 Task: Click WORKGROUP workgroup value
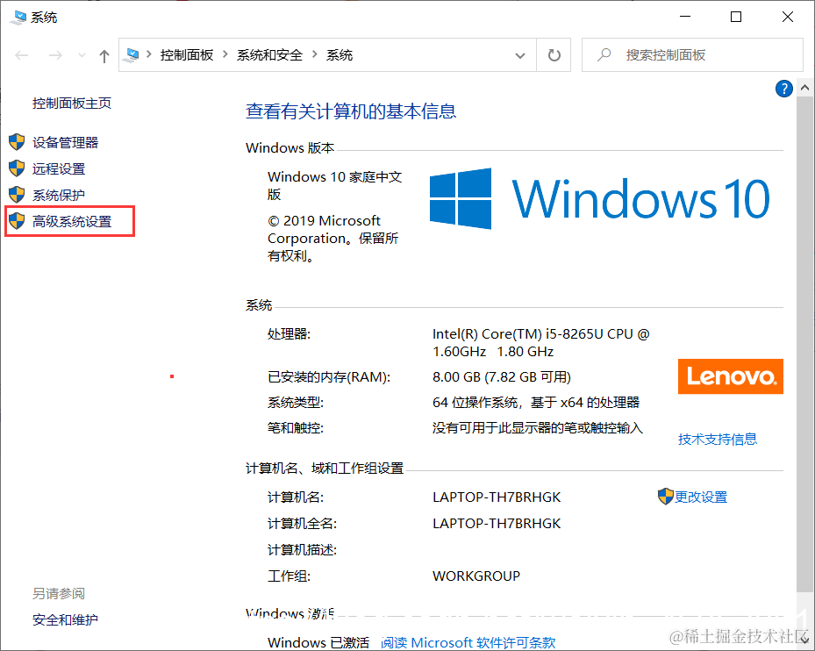476,576
